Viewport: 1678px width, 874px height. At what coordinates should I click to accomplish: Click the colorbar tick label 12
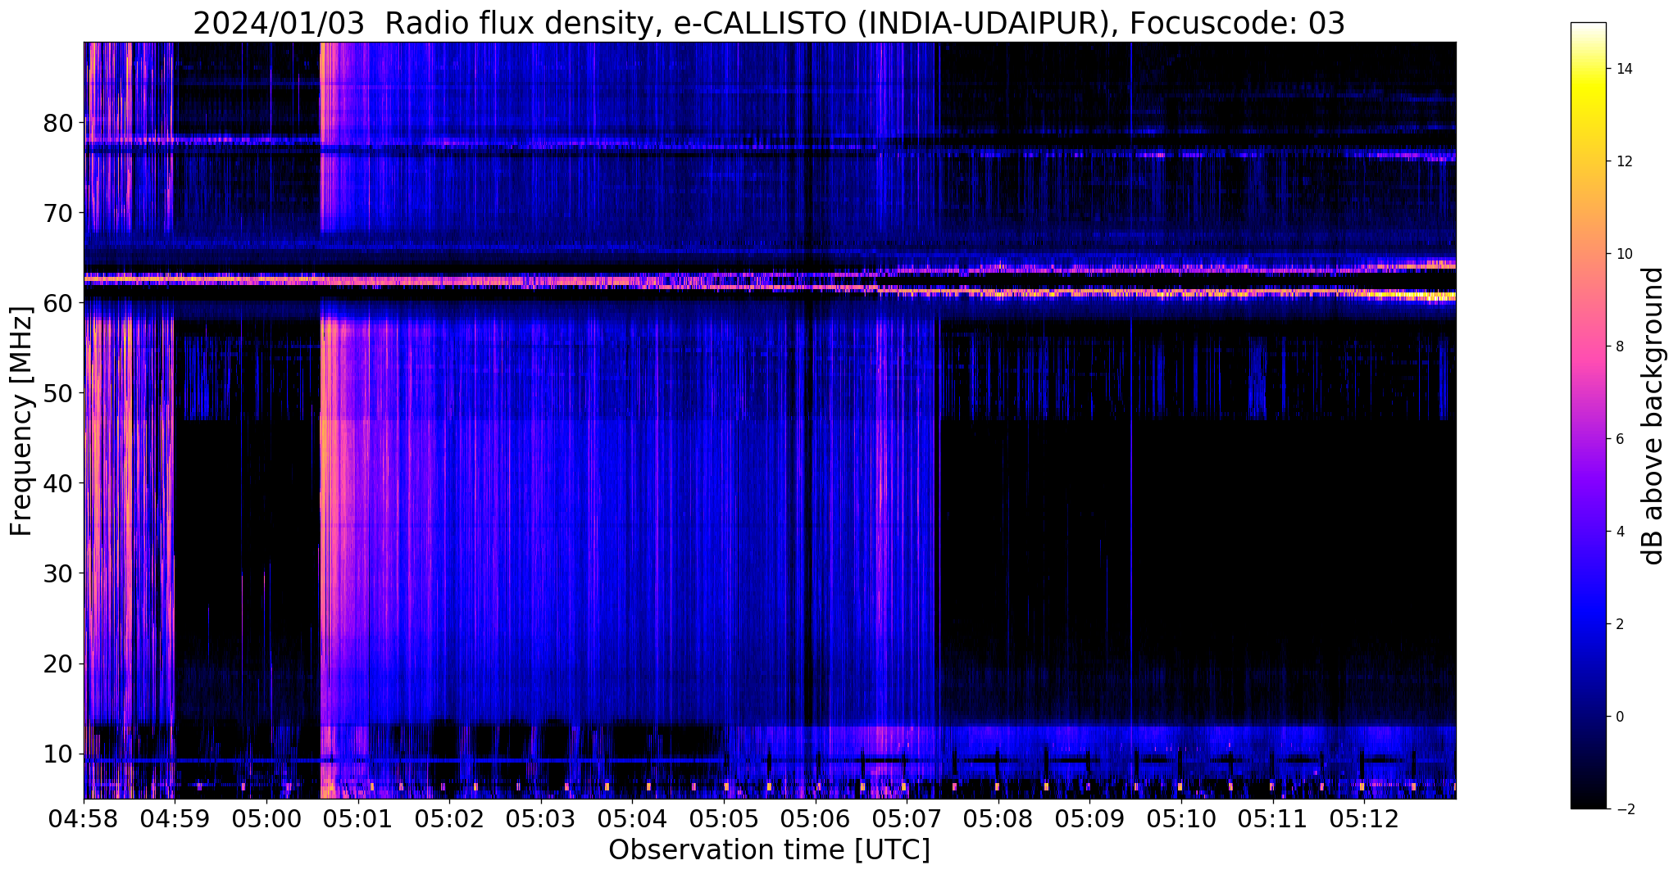point(1623,161)
